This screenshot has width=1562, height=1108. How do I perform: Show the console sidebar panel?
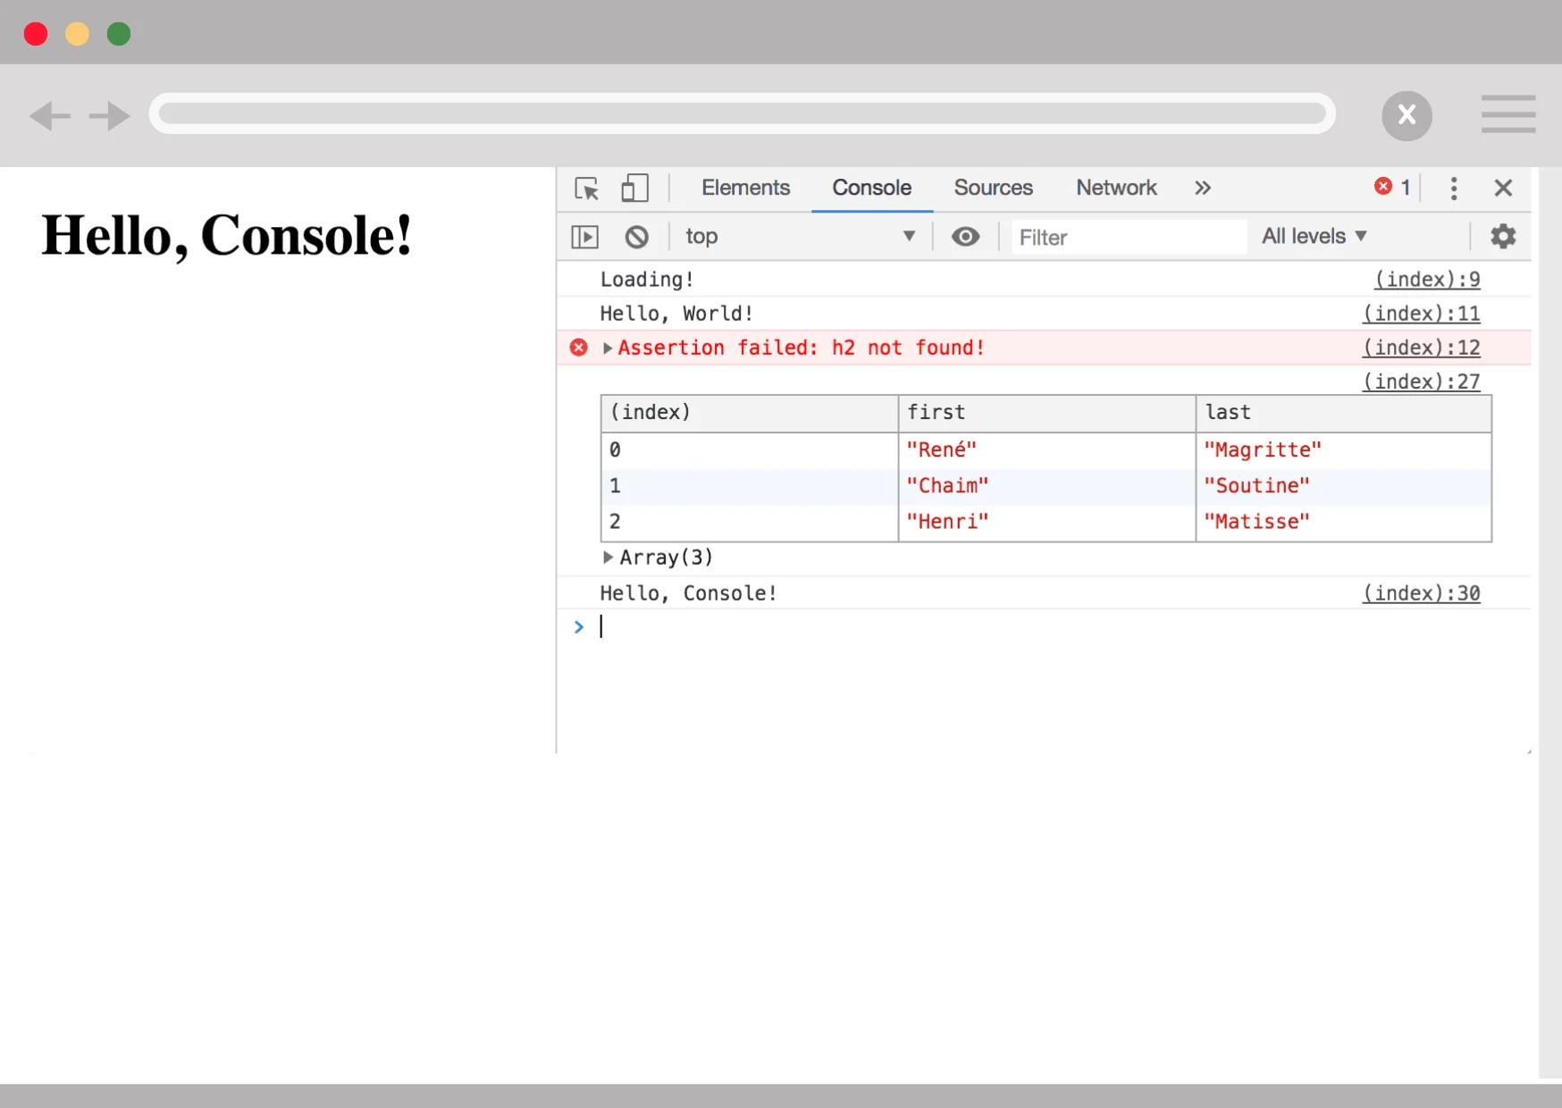584,237
